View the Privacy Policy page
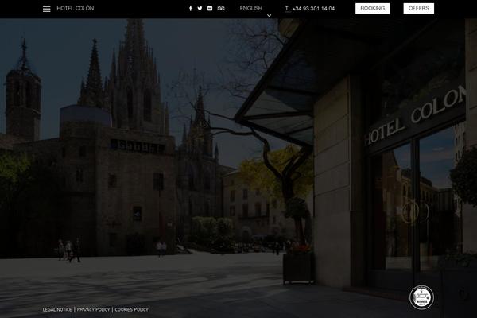This screenshot has height=318, width=477. 94,309
